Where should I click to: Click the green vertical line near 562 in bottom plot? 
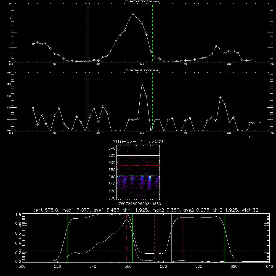[132, 238]
